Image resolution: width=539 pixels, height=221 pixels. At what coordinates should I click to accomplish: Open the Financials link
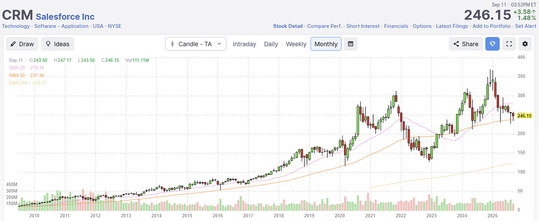(396, 26)
